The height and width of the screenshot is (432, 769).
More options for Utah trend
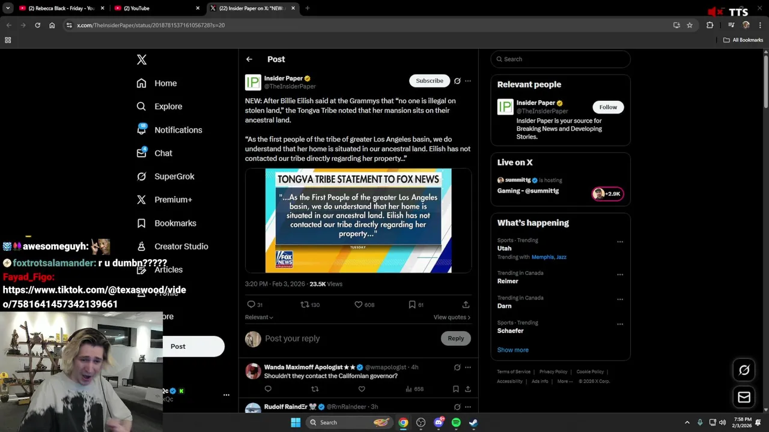tap(620, 242)
